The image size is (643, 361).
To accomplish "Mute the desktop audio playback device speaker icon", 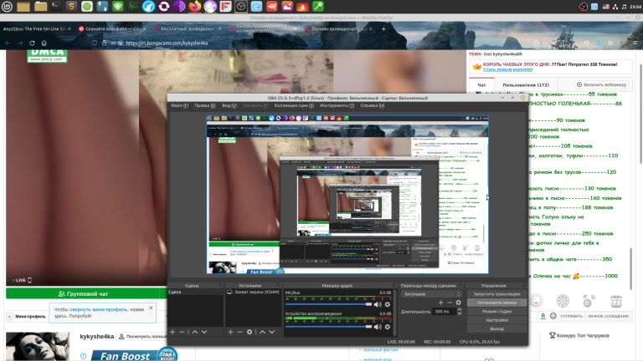I will [378, 325].
